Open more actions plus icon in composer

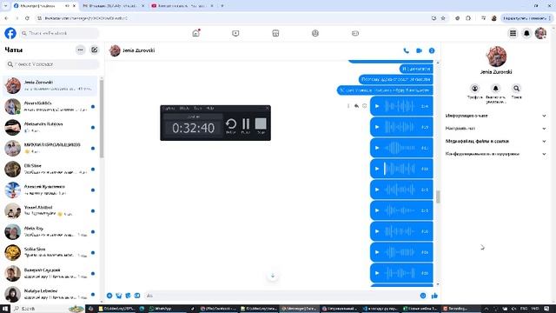[109, 296]
